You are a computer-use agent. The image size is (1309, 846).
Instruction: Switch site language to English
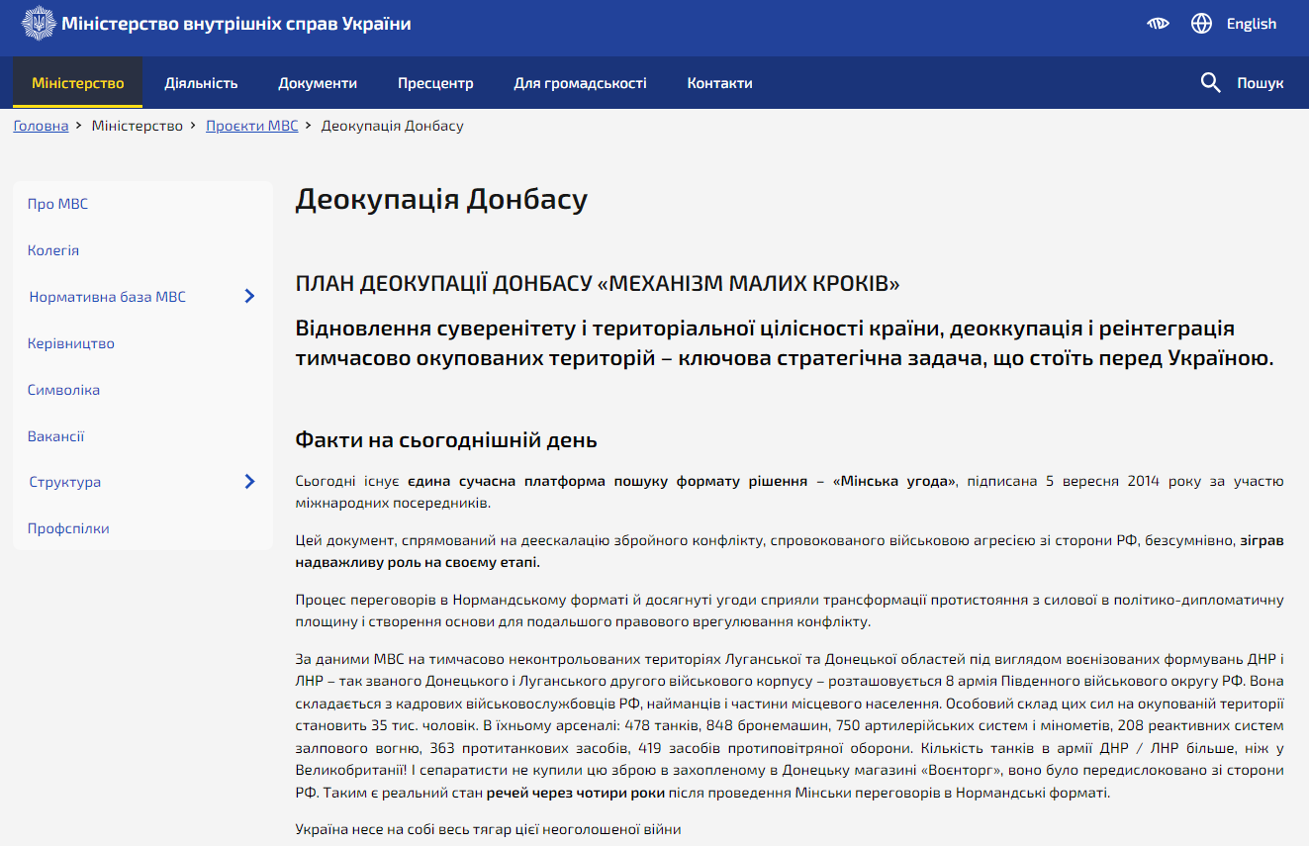(x=1252, y=24)
